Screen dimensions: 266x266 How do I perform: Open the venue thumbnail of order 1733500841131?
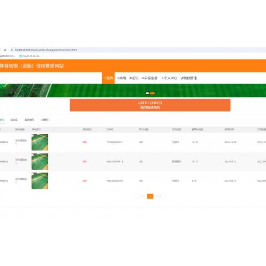[x=40, y=142]
